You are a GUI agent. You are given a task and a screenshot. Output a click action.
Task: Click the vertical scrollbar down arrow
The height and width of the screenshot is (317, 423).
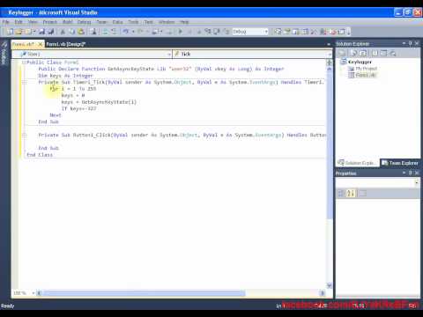tap(330, 285)
